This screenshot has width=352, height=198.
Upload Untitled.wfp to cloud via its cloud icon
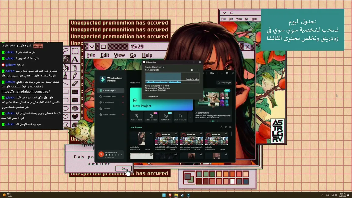coord(151,134)
